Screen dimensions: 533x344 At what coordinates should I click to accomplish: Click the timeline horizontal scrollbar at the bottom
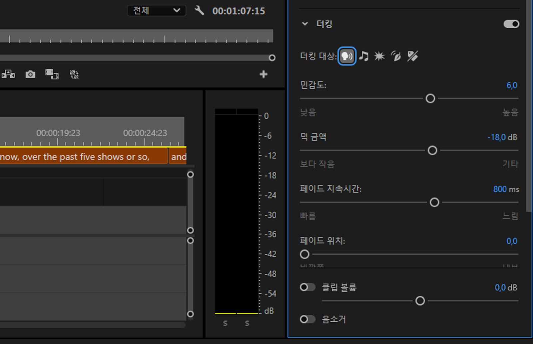point(92,325)
